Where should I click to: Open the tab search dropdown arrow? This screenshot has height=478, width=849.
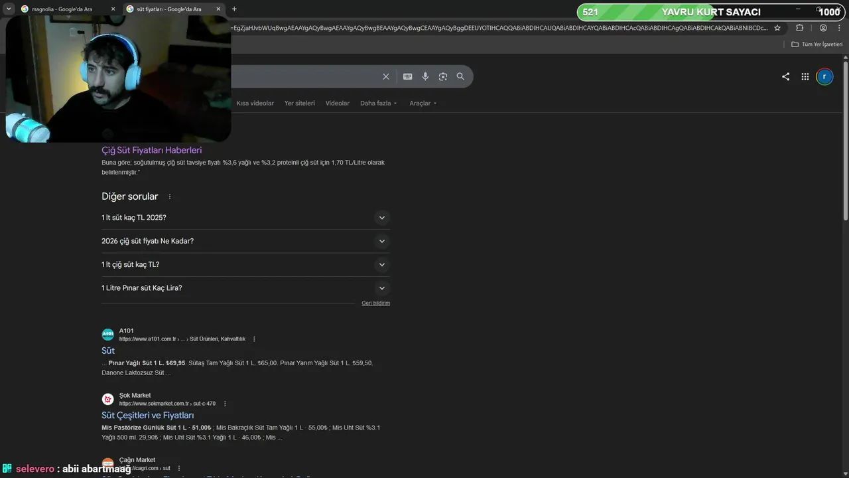tap(9, 9)
